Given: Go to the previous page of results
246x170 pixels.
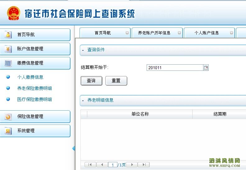Looking at the screenshot, I should click(x=102, y=164).
